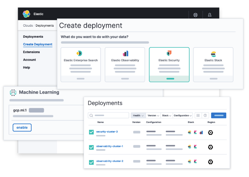Open the security-cluster-3 deployment link
Image resolution: width=249 pixels, height=177 pixels.
[x=107, y=132]
